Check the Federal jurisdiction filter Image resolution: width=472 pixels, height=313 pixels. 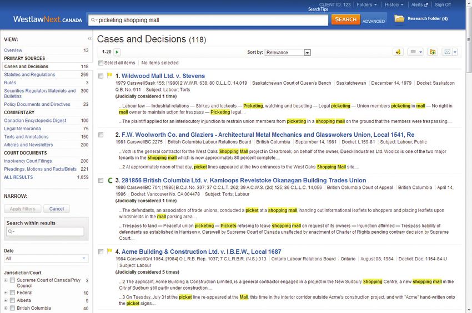12,293
